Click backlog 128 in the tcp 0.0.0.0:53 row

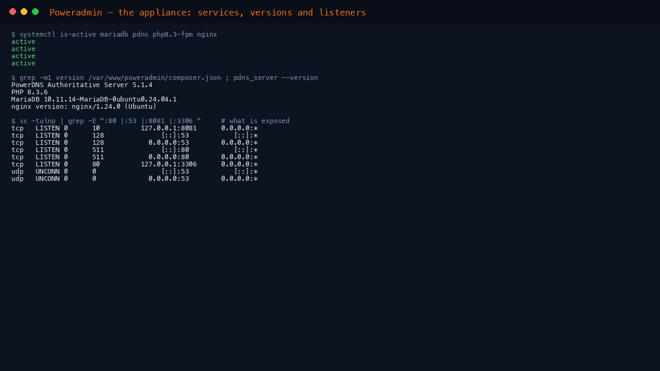(98, 143)
